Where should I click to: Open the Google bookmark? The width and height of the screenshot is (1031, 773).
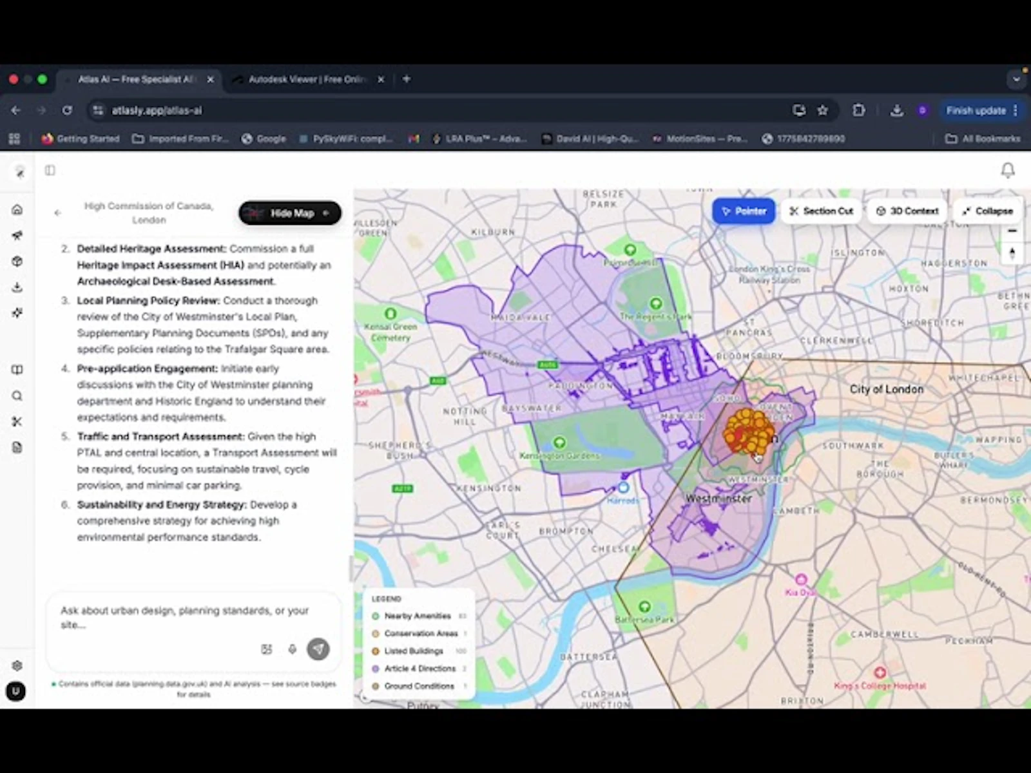264,138
